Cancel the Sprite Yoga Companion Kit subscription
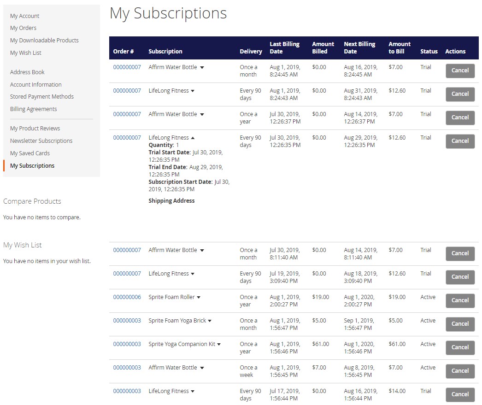 pos(460,347)
